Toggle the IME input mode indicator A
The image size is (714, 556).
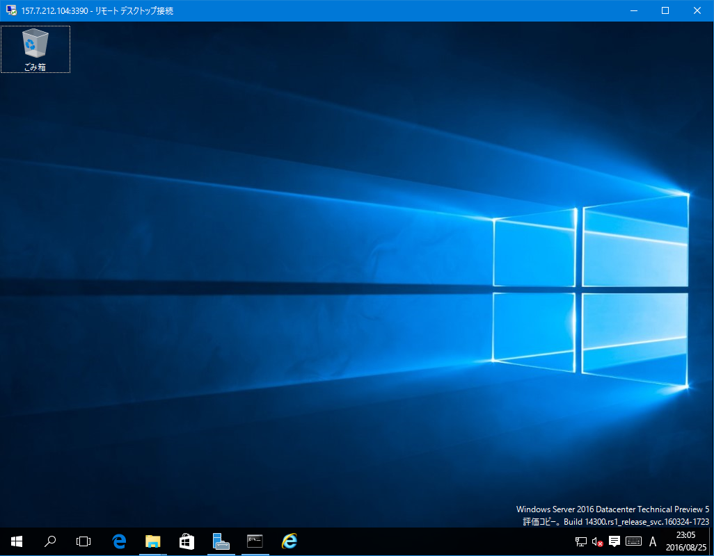pos(653,541)
